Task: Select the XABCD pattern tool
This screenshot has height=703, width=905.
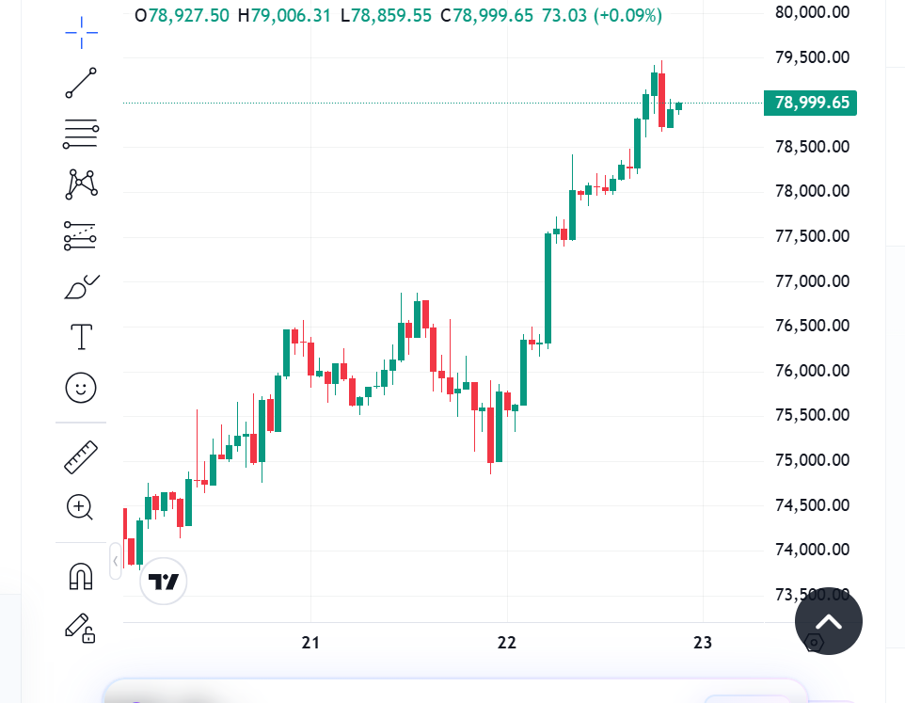Action: [x=81, y=184]
